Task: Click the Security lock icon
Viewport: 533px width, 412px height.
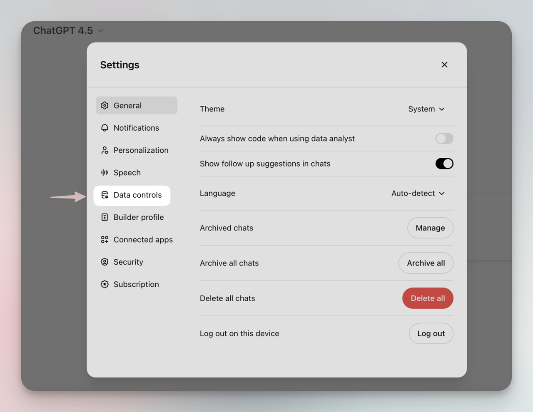Action: pos(104,262)
